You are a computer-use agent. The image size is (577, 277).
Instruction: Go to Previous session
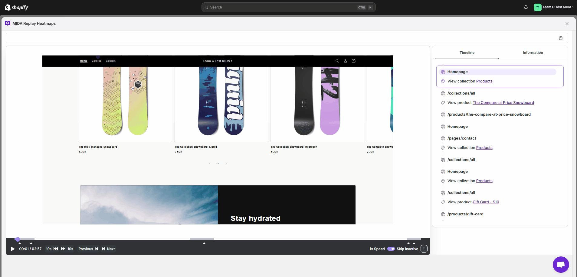click(88, 249)
